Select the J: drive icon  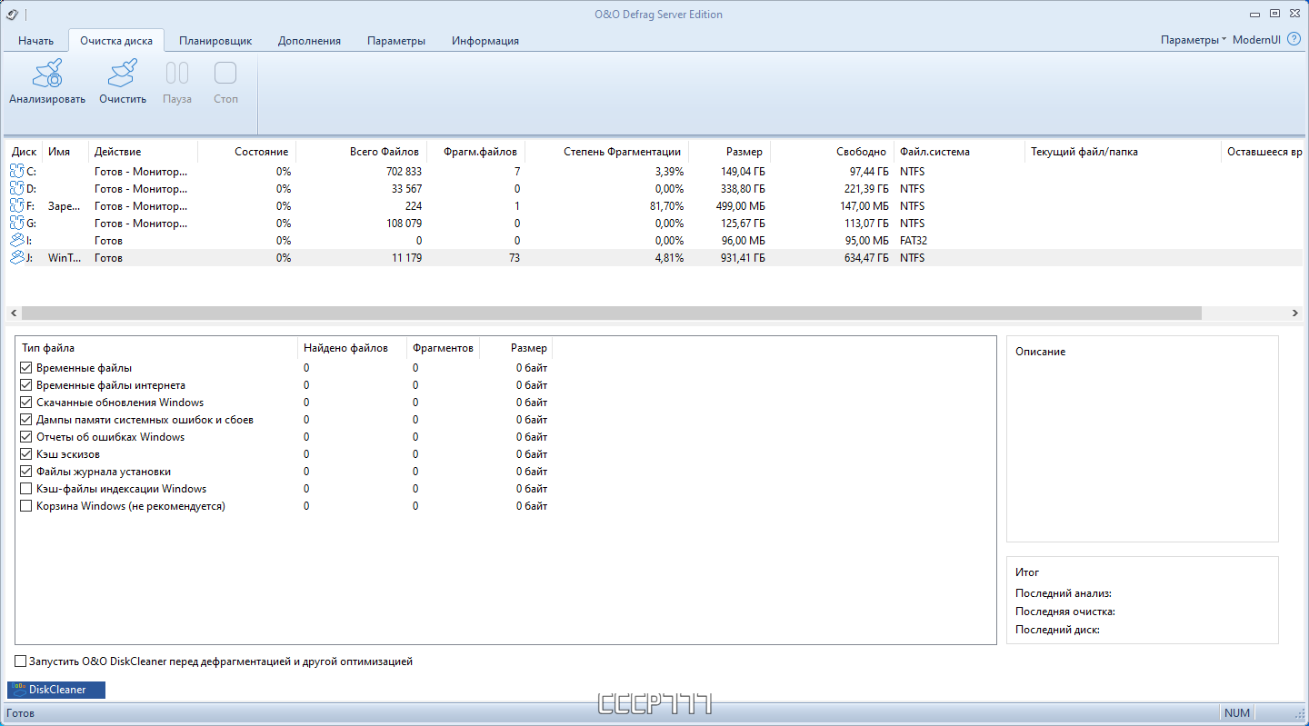[17, 258]
